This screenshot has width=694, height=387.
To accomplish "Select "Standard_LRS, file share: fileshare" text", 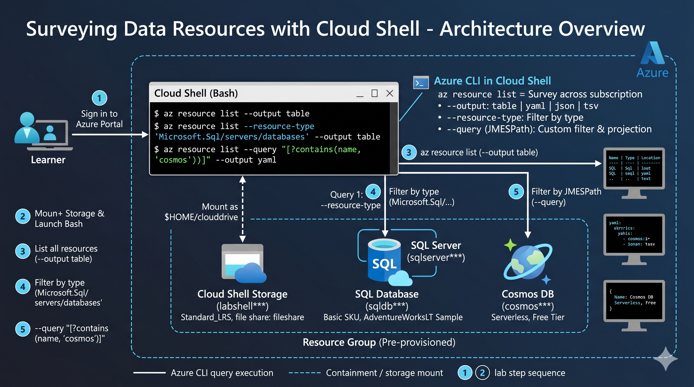I will coord(242,317).
